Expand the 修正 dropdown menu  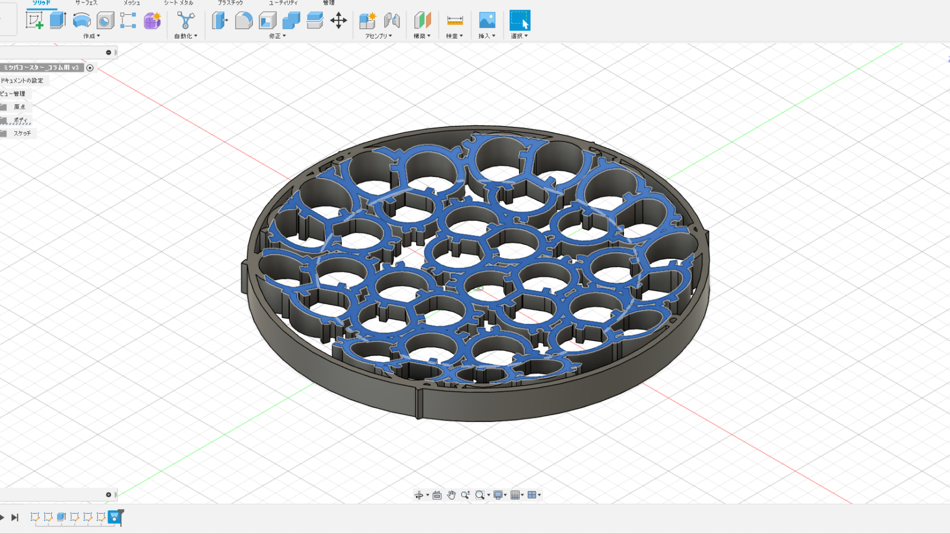277,36
